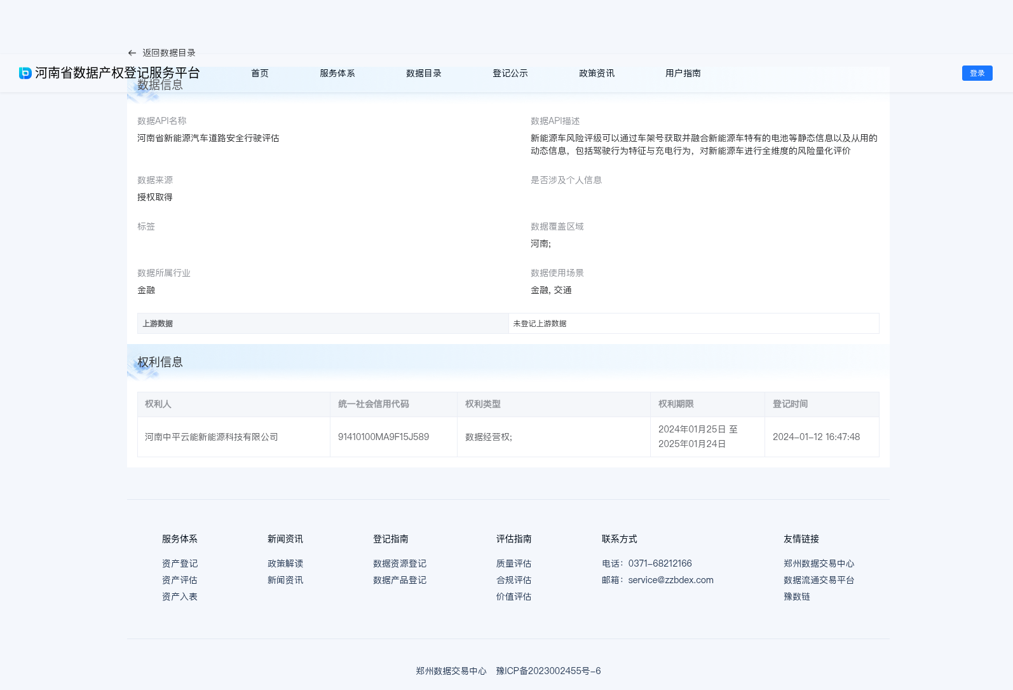Viewport: 1013px width, 690px height.
Task: Click credit code 91410100MA9F15J589
Action: (x=384, y=437)
